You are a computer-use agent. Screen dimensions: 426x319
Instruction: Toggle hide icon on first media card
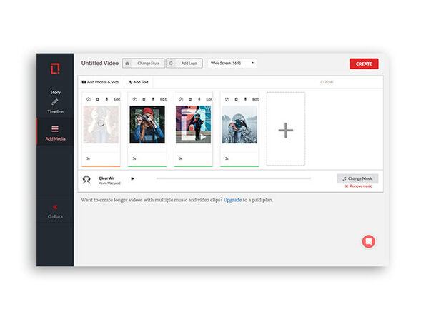tap(89, 99)
